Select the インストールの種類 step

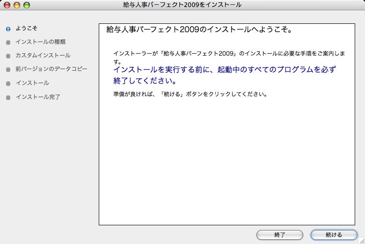click(41, 42)
